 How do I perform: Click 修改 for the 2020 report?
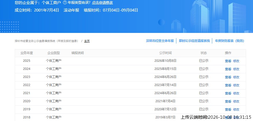tap(236, 101)
